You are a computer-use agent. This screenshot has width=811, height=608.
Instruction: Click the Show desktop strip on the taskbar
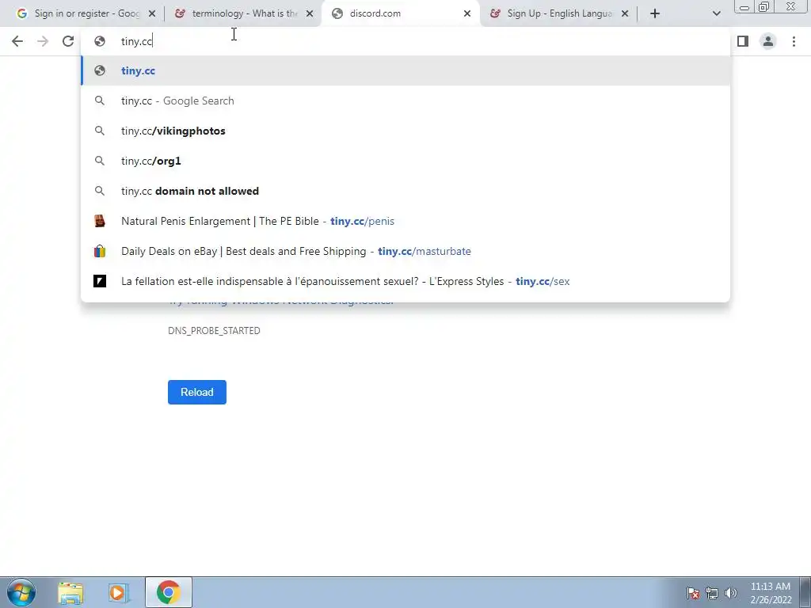coord(805,592)
